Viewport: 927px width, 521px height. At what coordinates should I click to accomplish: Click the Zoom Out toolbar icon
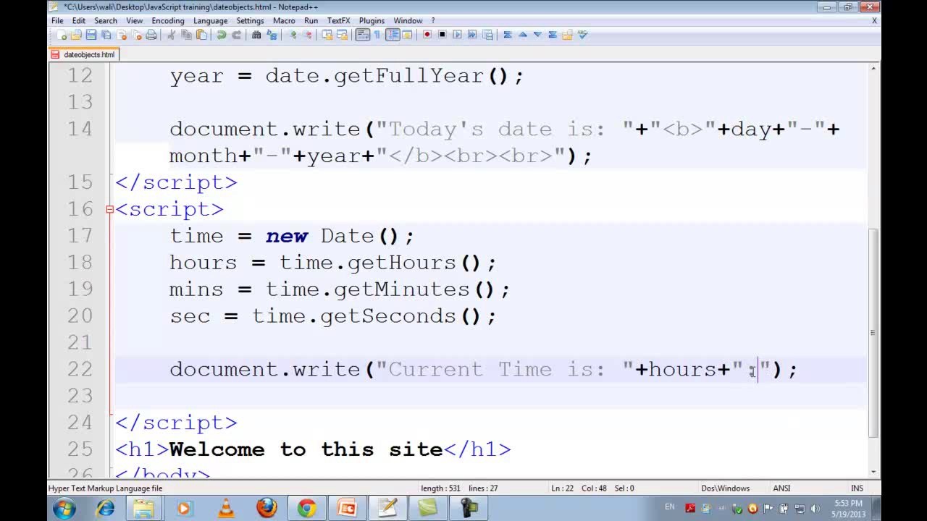(x=309, y=35)
